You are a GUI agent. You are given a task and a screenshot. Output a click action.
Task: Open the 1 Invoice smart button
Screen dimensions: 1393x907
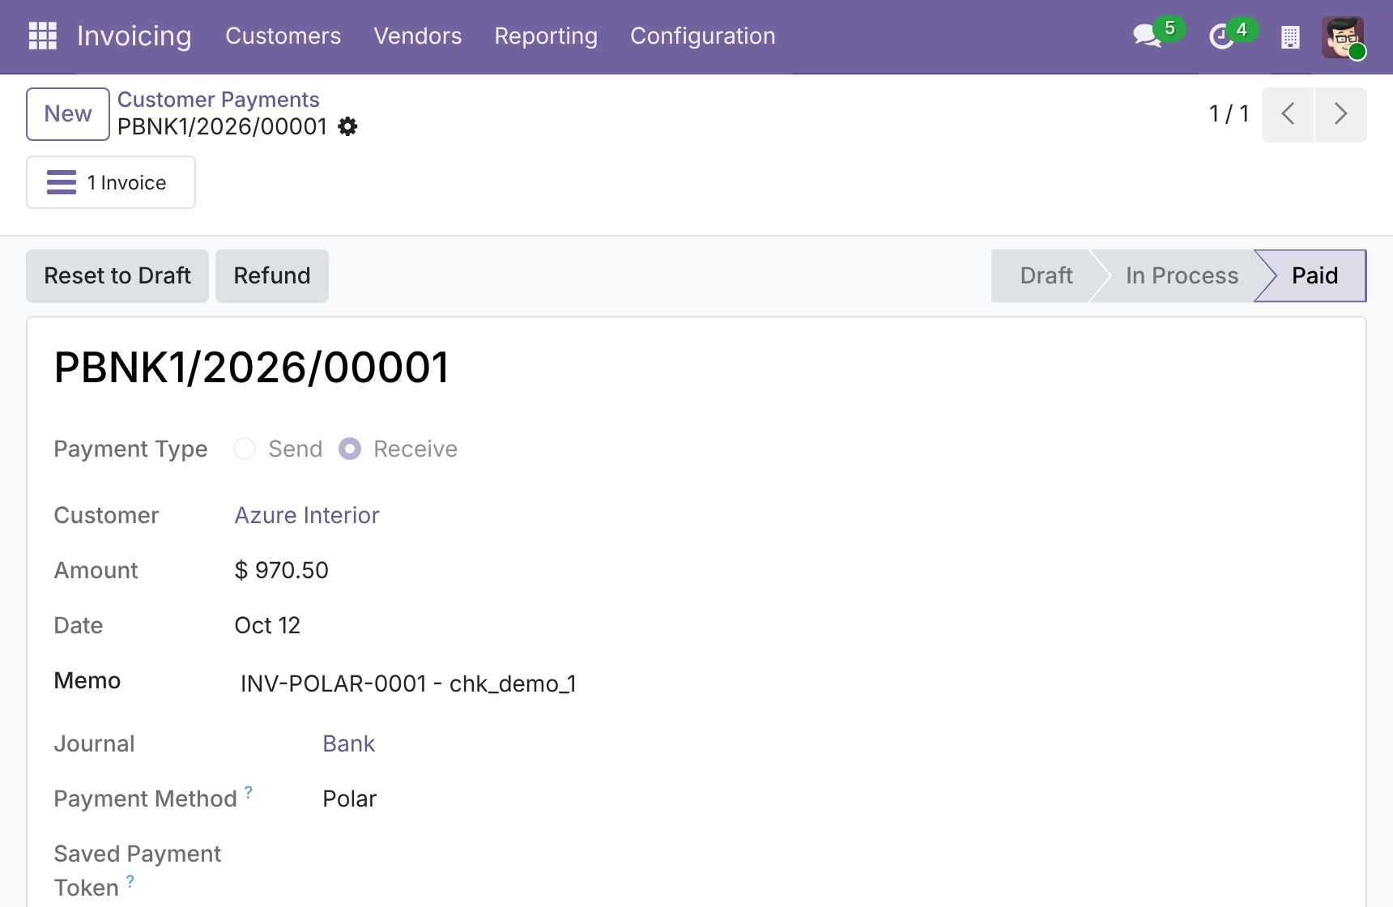tap(111, 182)
